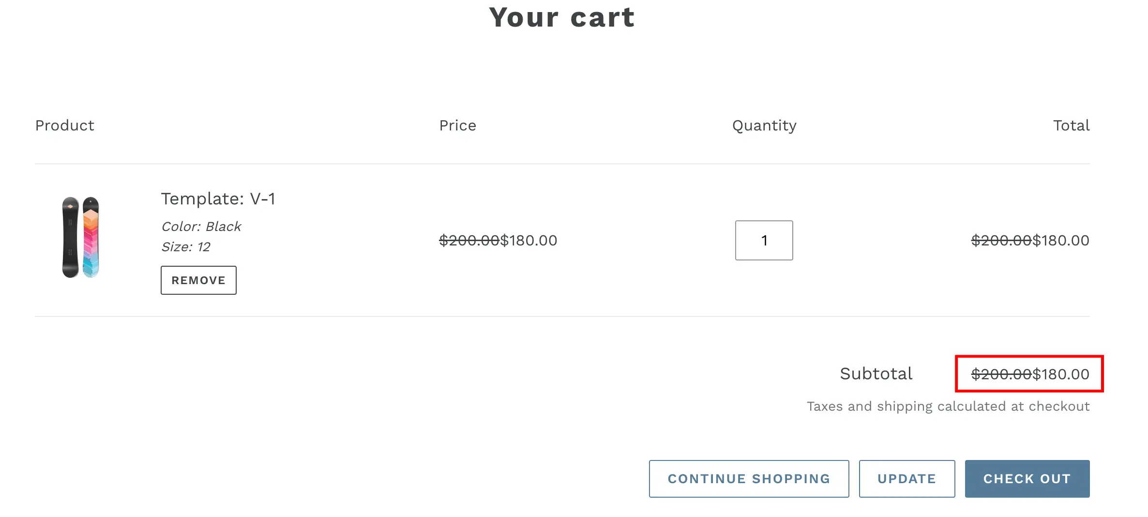This screenshot has width=1148, height=517.
Task: Click the $180.00 discounted price in Price column
Action: pyautogui.click(x=529, y=241)
